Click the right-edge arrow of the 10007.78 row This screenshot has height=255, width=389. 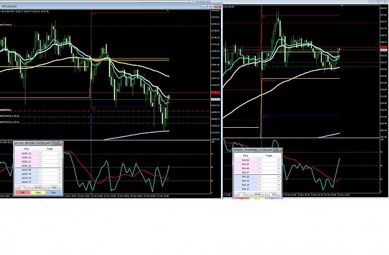pyautogui.click(x=60, y=178)
